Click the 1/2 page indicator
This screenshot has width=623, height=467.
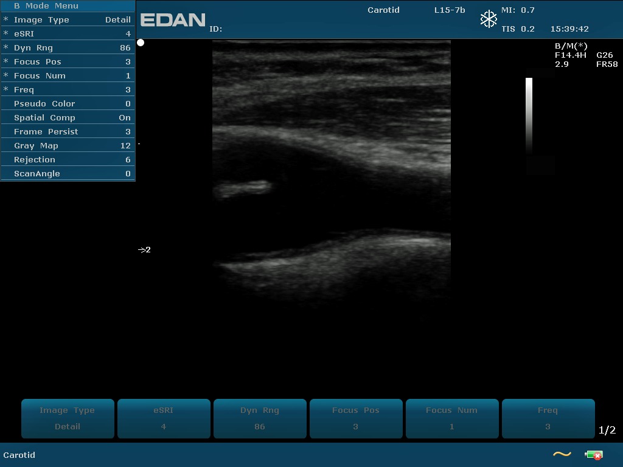[607, 431]
